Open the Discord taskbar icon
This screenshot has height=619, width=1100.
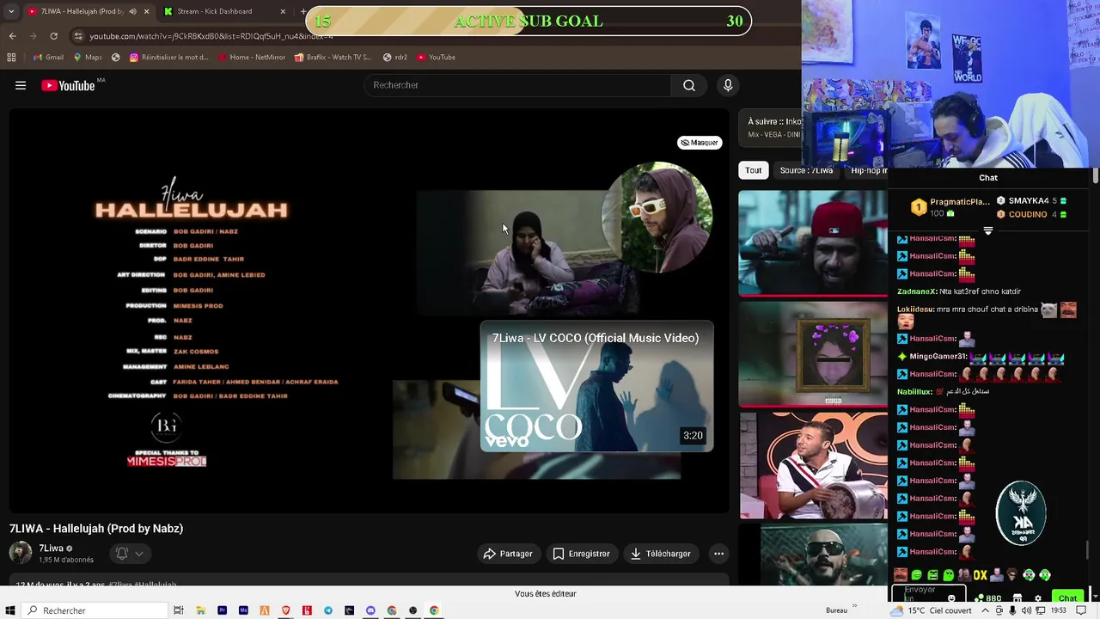click(x=370, y=610)
